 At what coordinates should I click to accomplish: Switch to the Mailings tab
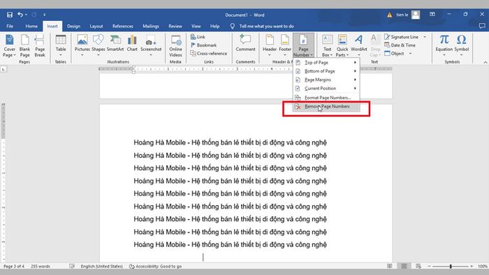coord(151,26)
